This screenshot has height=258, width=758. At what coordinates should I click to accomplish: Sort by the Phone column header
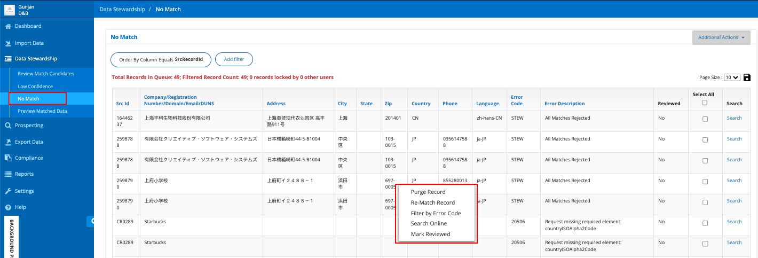(449, 104)
